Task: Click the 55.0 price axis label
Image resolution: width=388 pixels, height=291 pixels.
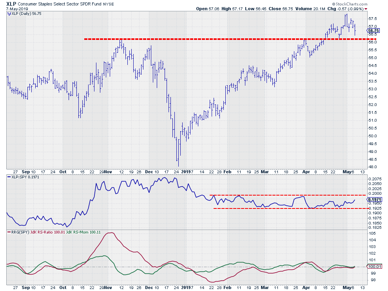Action: (373, 58)
